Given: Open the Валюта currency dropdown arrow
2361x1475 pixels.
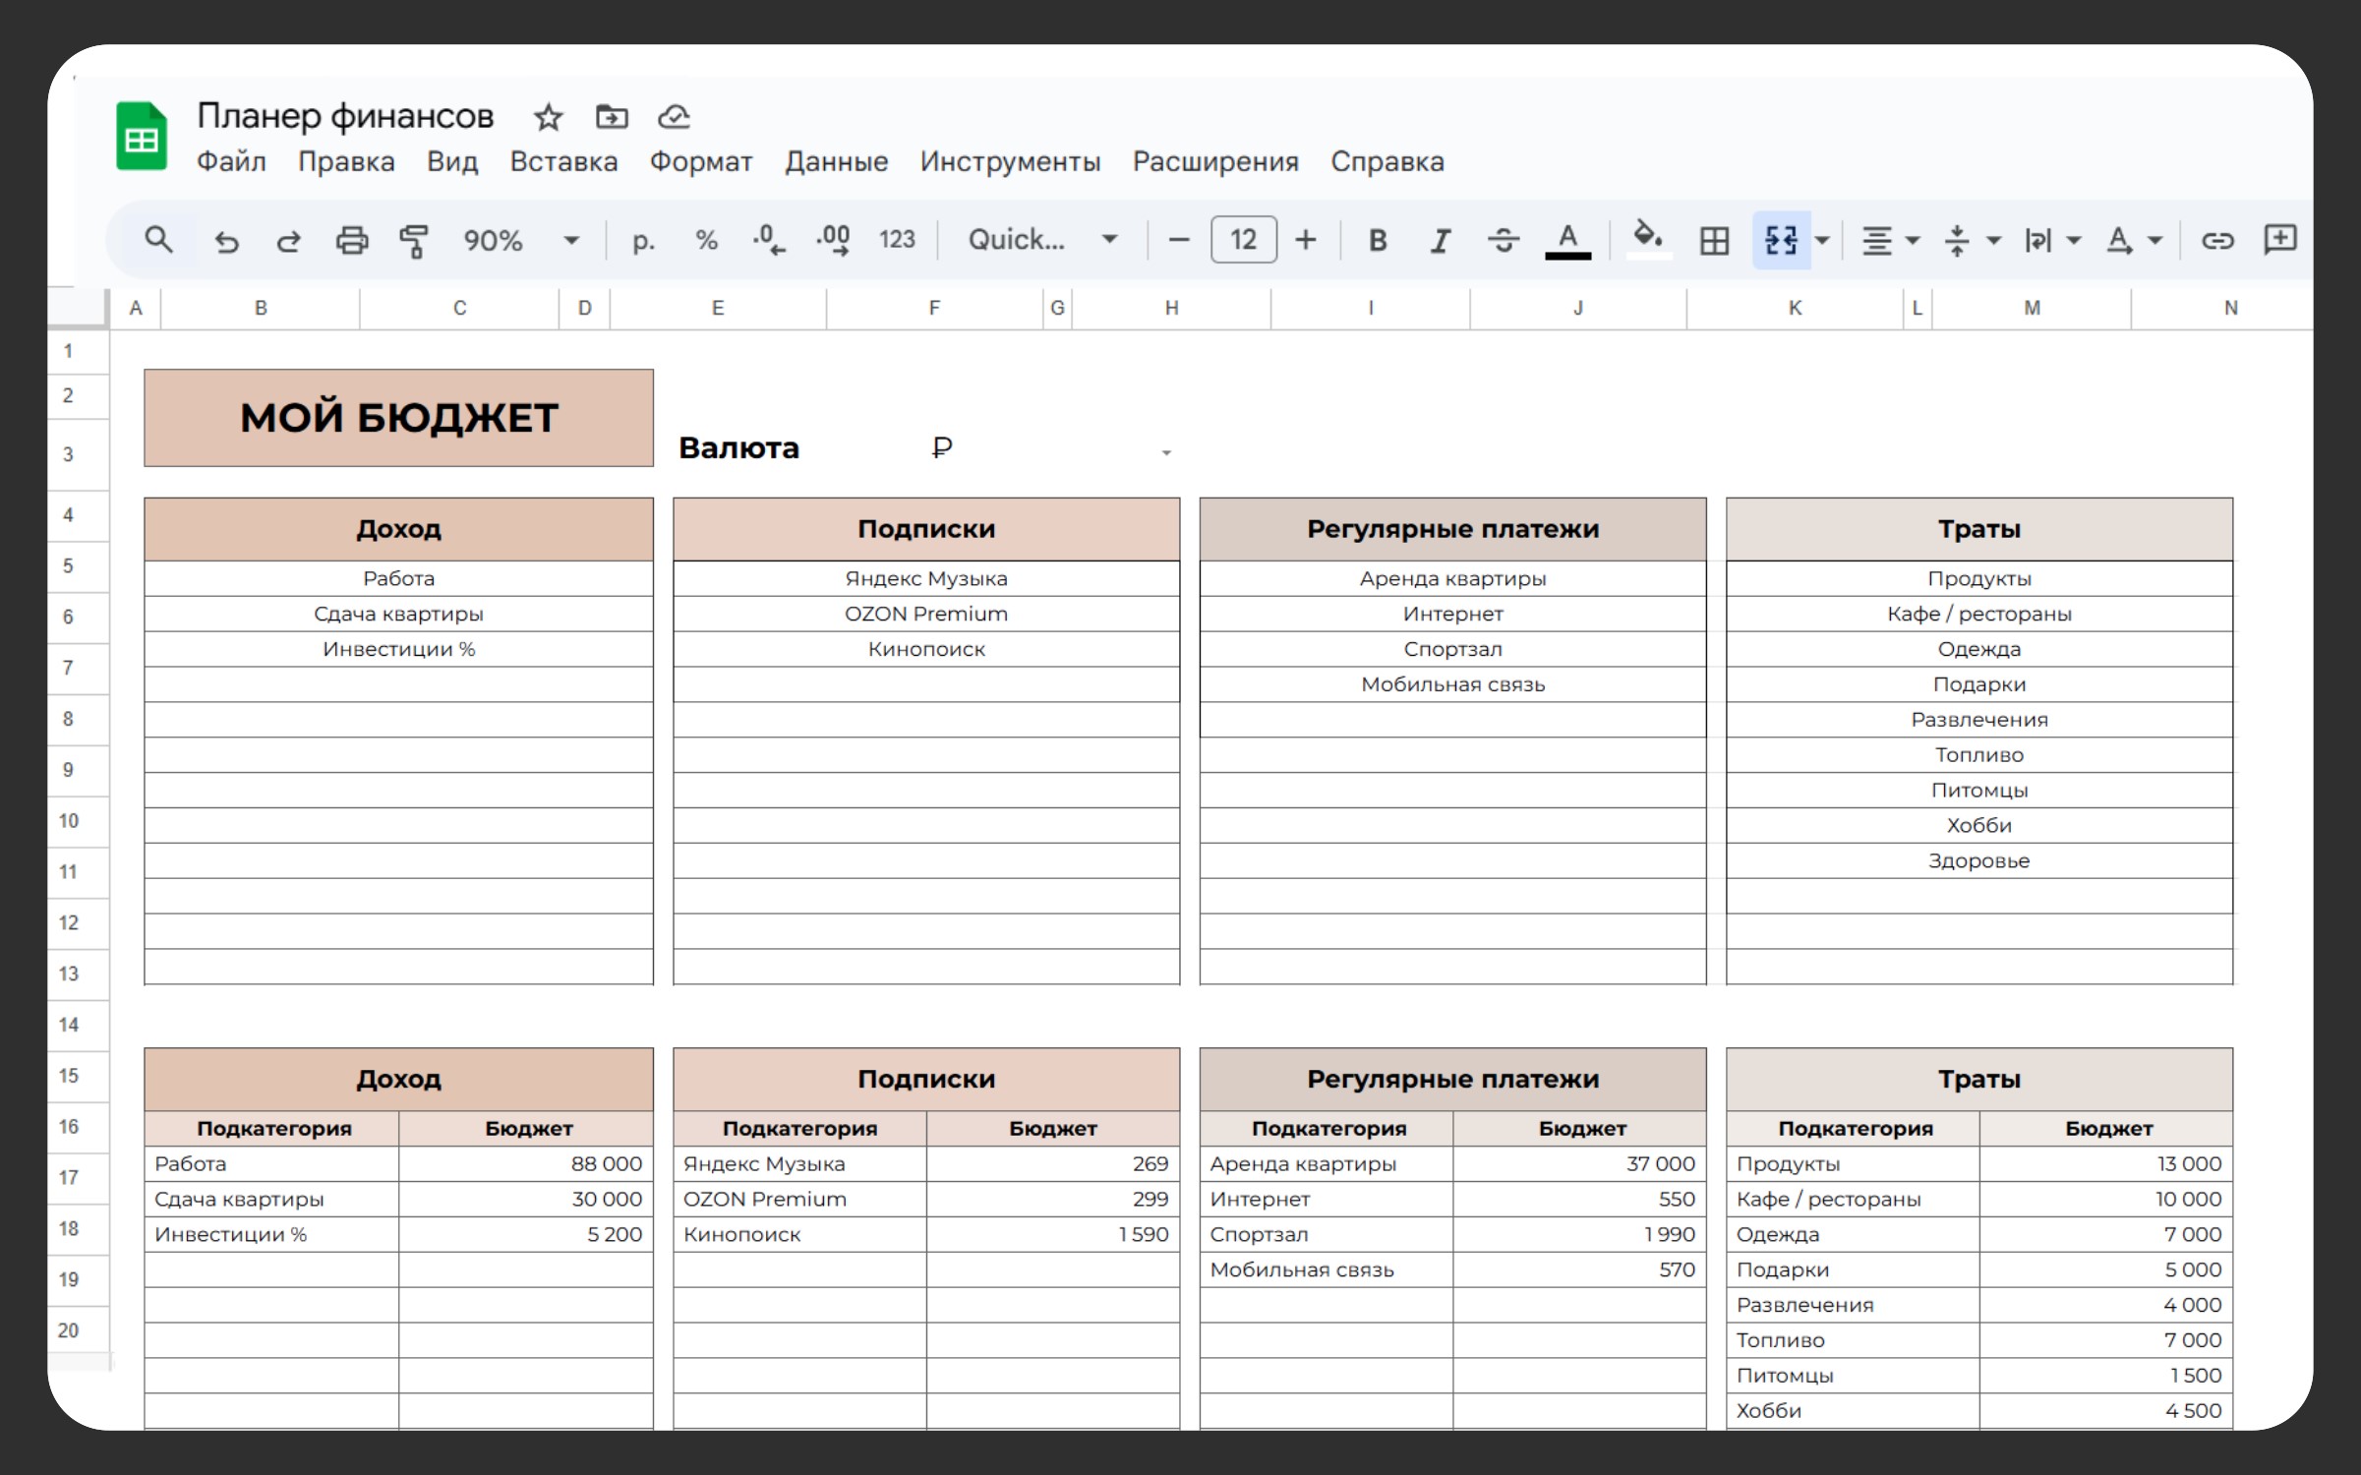Looking at the screenshot, I should 1166,452.
